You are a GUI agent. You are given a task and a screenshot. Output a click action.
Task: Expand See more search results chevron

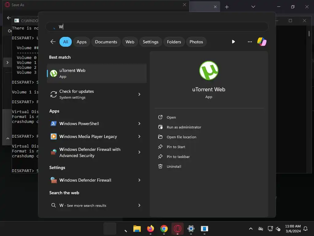140,205
